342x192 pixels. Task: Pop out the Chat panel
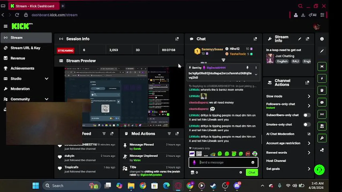[x=255, y=39]
